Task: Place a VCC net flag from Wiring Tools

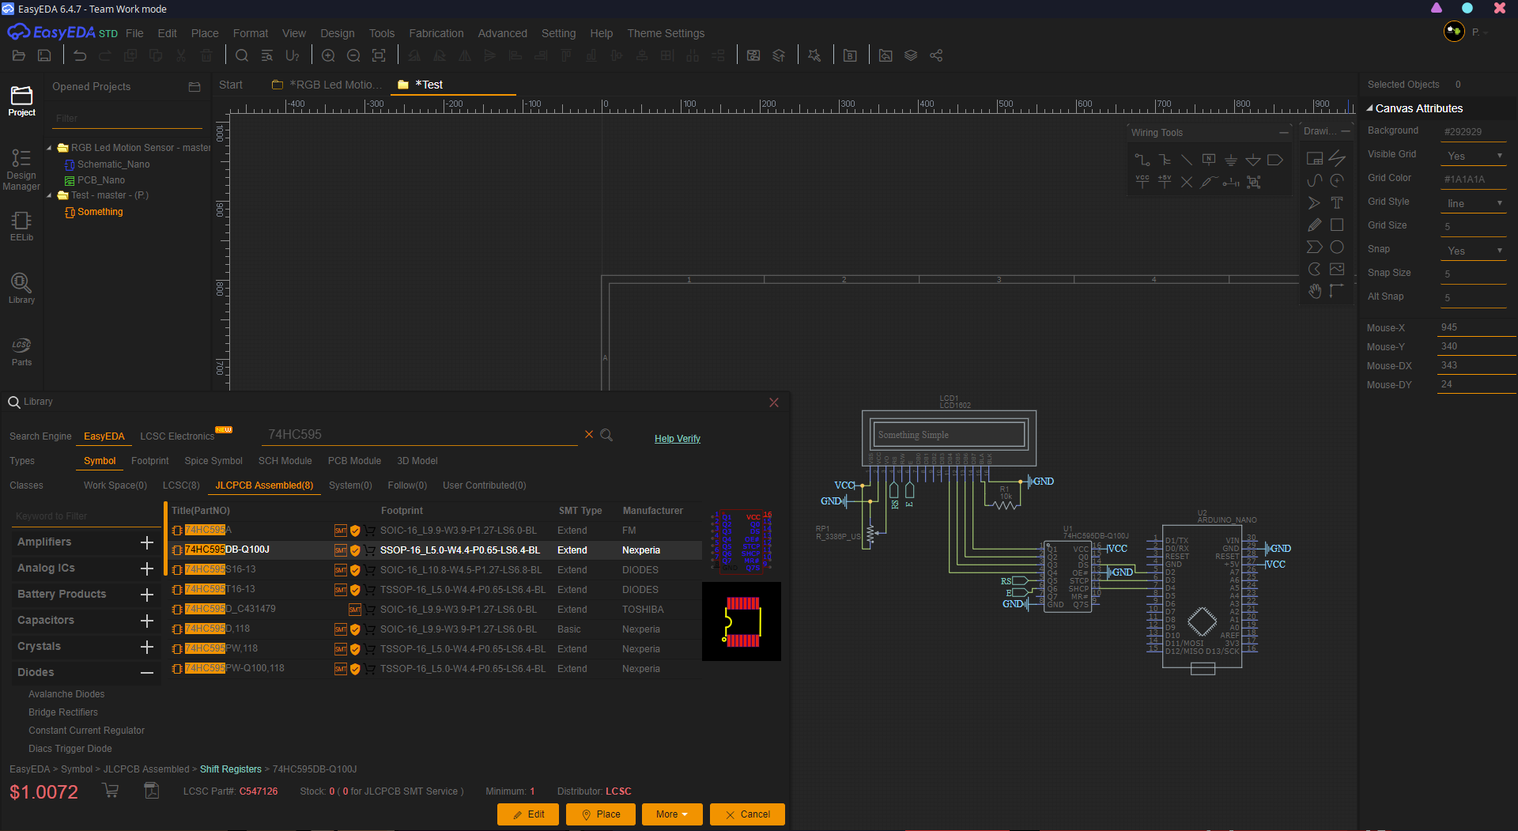Action: click(x=1142, y=182)
